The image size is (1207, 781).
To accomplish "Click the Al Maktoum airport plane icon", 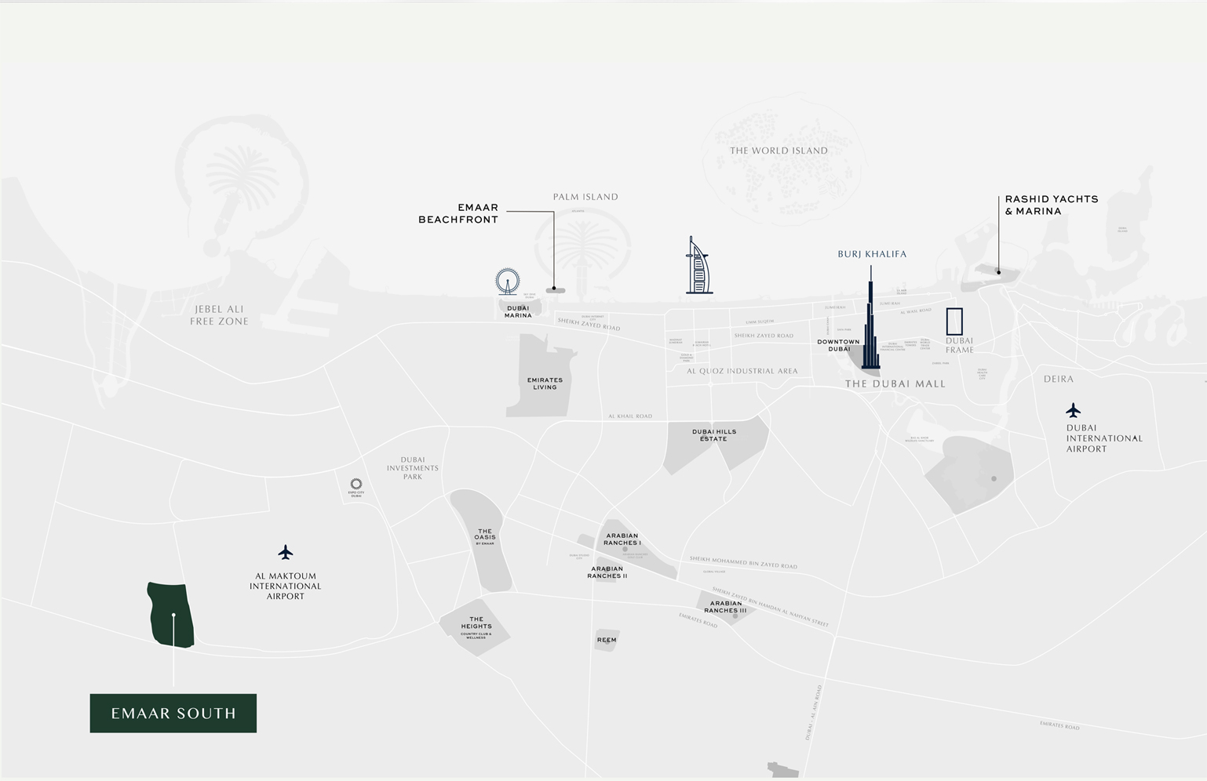I will pyautogui.click(x=286, y=552).
